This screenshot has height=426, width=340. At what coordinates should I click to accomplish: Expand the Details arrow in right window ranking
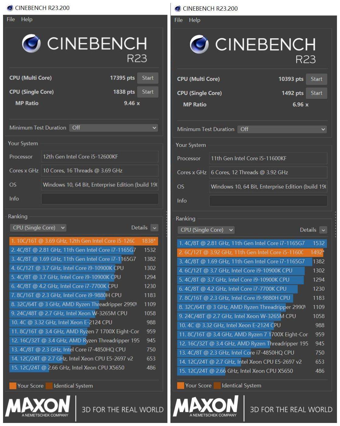(x=323, y=230)
